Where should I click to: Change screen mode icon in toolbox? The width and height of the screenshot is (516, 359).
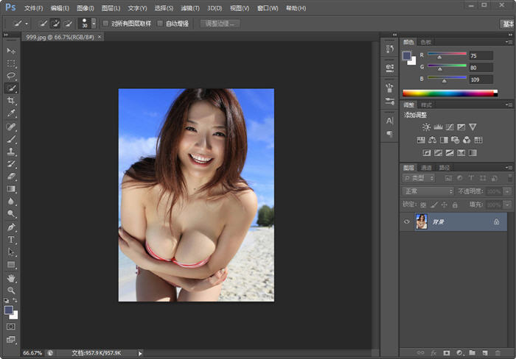(11, 340)
